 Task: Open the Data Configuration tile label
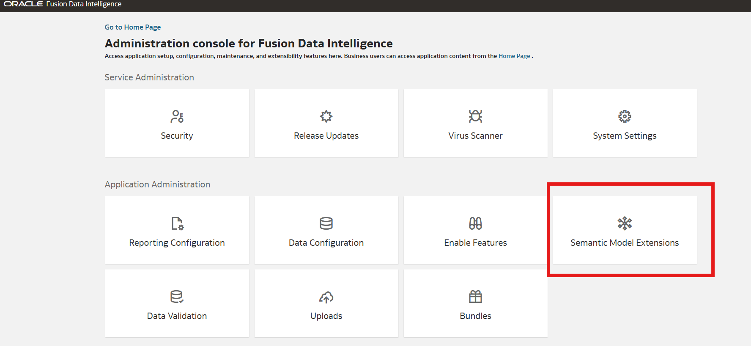(x=326, y=243)
